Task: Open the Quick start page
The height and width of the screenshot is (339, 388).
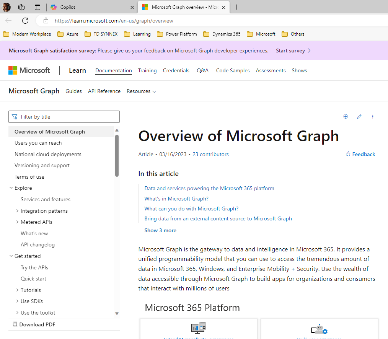Action: pyautogui.click(x=33, y=279)
